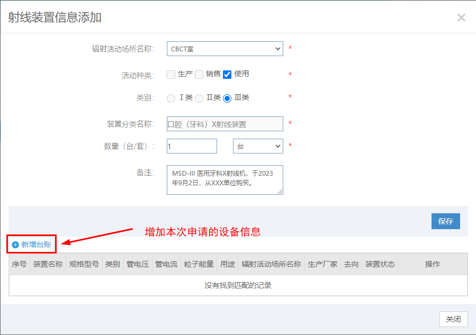Click the 管电压 column header

click(138, 264)
